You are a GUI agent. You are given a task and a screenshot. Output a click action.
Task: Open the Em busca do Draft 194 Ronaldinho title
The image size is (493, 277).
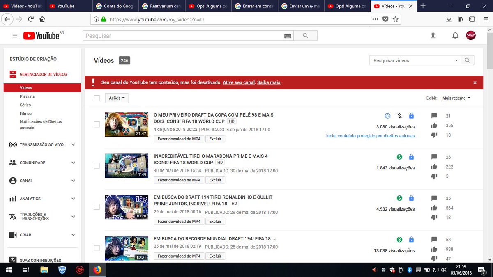coord(213,200)
